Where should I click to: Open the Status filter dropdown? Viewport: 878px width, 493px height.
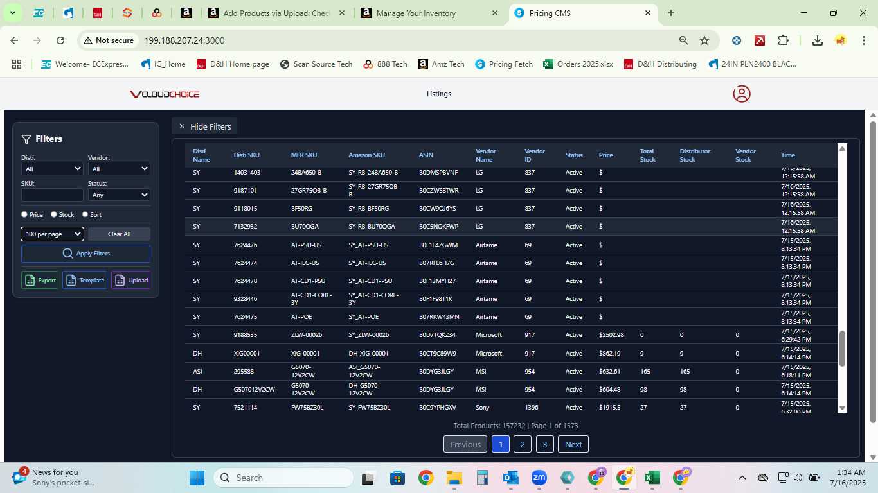(119, 195)
